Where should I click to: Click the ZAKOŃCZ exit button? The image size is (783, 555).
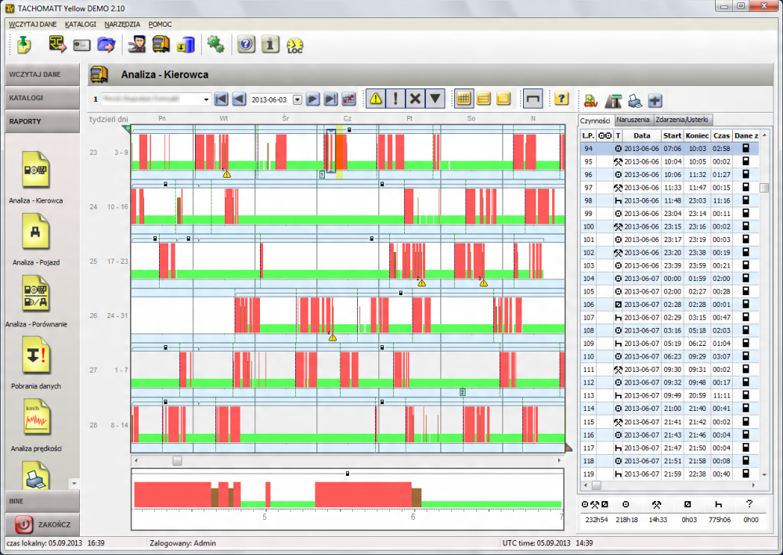pyautogui.click(x=42, y=524)
